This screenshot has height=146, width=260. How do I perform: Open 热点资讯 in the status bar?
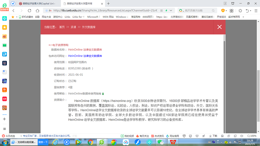[157, 136]
